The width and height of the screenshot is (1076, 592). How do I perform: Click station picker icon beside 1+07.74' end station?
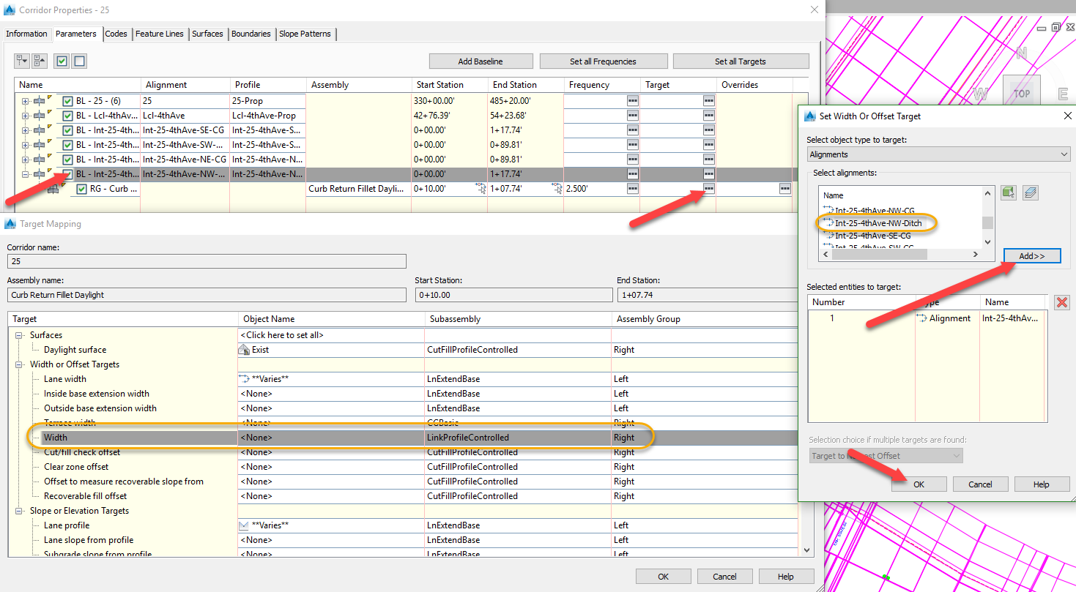point(557,189)
